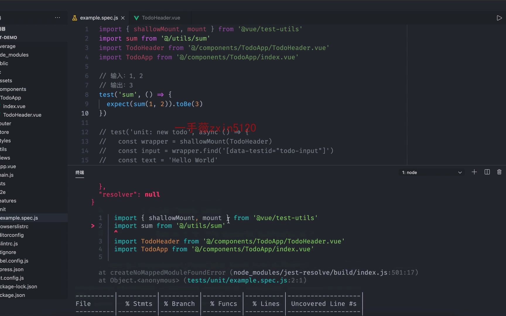Image resolution: width=506 pixels, height=316 pixels.
Task: Run the file with the play icon
Action: [x=499, y=18]
